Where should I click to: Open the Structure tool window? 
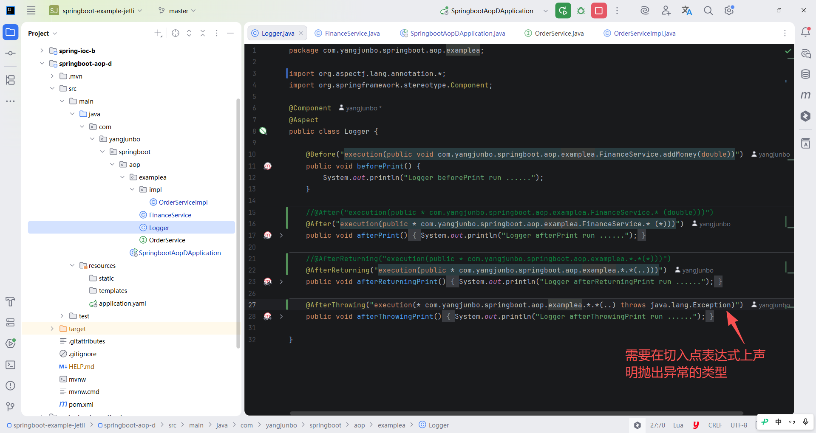(x=11, y=80)
